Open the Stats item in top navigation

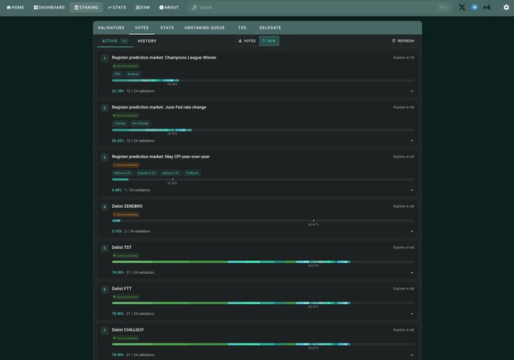(x=116, y=8)
